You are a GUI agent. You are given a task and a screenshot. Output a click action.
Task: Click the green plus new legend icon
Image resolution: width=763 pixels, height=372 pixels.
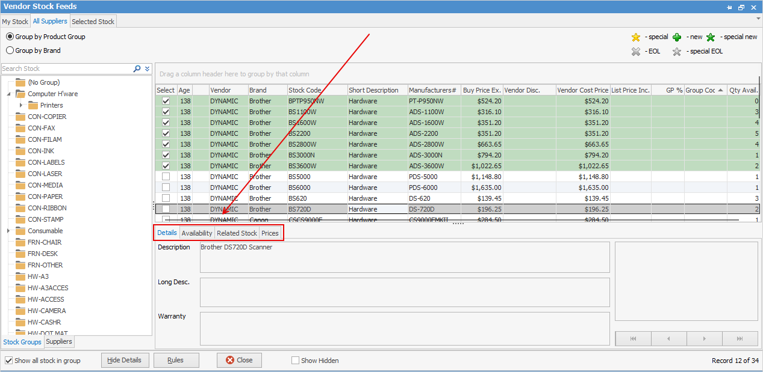point(677,37)
